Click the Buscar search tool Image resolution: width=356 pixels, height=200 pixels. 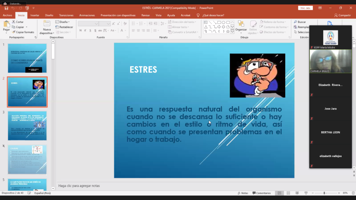click(x=299, y=22)
